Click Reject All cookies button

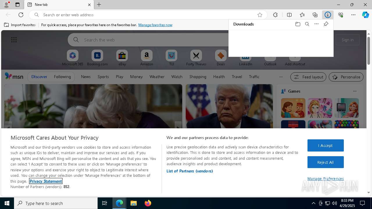click(x=325, y=162)
